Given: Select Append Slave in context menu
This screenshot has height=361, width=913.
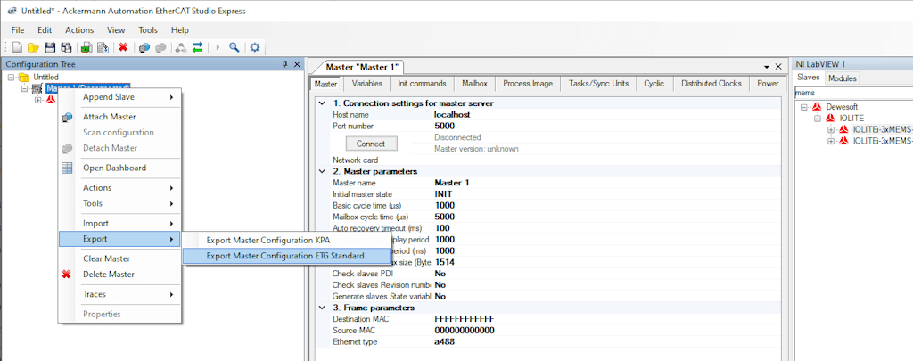Looking at the screenshot, I should [120, 97].
